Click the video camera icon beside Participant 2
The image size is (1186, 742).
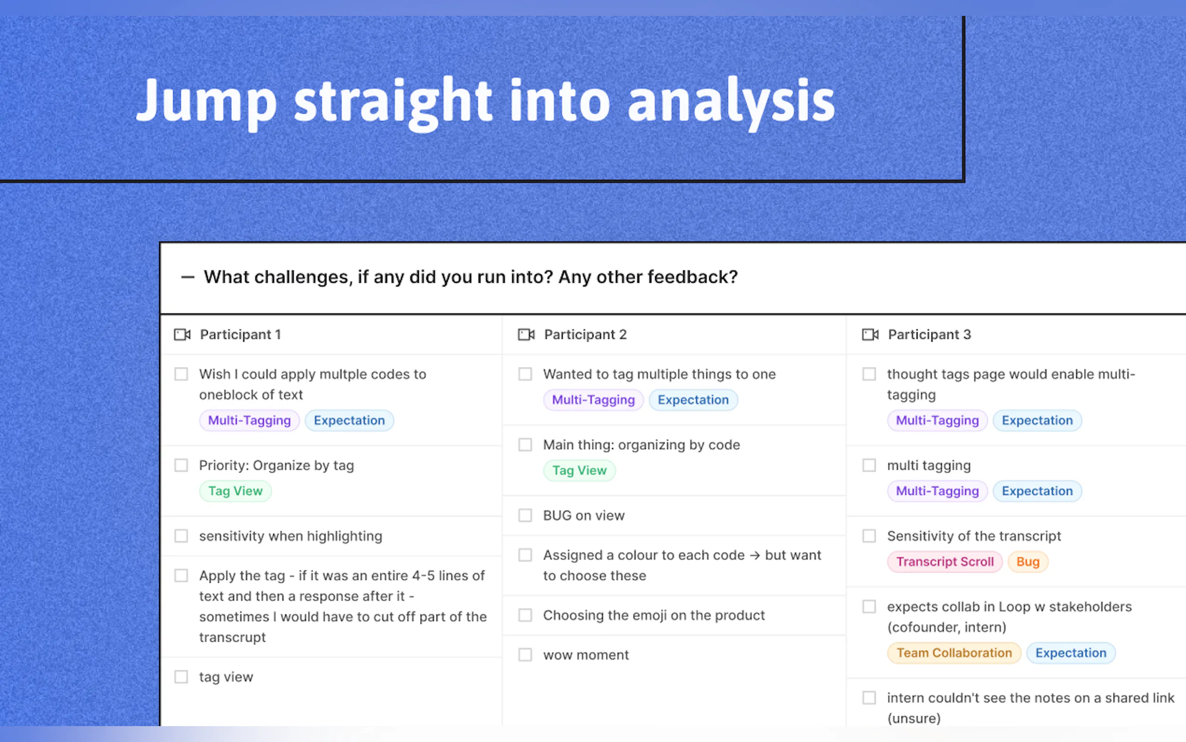click(526, 335)
